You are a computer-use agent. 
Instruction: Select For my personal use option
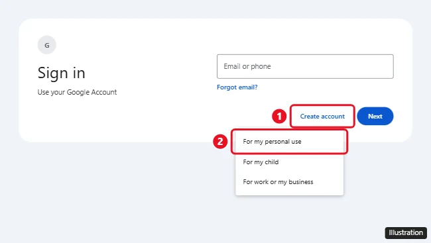pos(290,142)
